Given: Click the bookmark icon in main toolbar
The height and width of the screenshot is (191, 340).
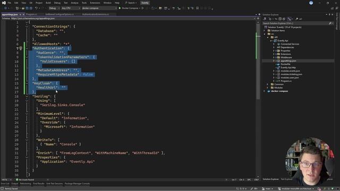Looking at the screenshot, I should click(x=197, y=8).
